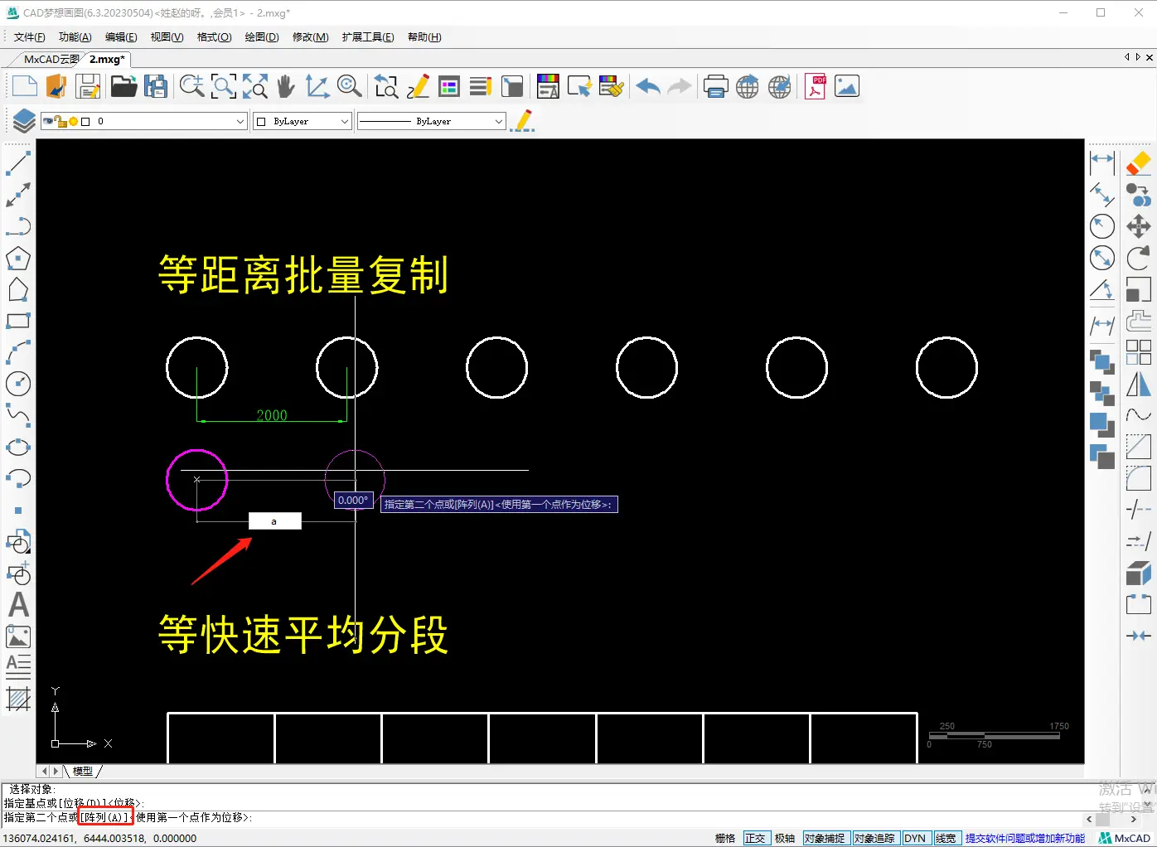Activate the Pan hand tool
Viewport: 1157px width, 847px height.
click(x=286, y=86)
